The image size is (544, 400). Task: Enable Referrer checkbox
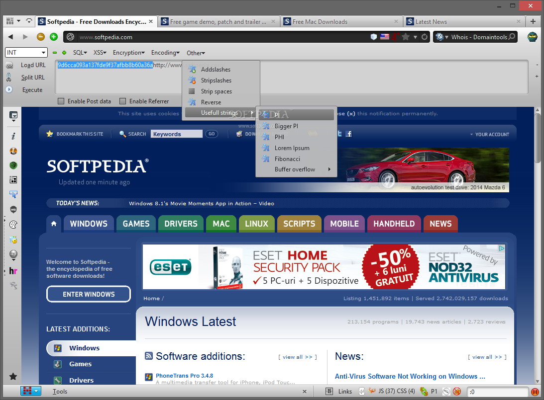(122, 101)
